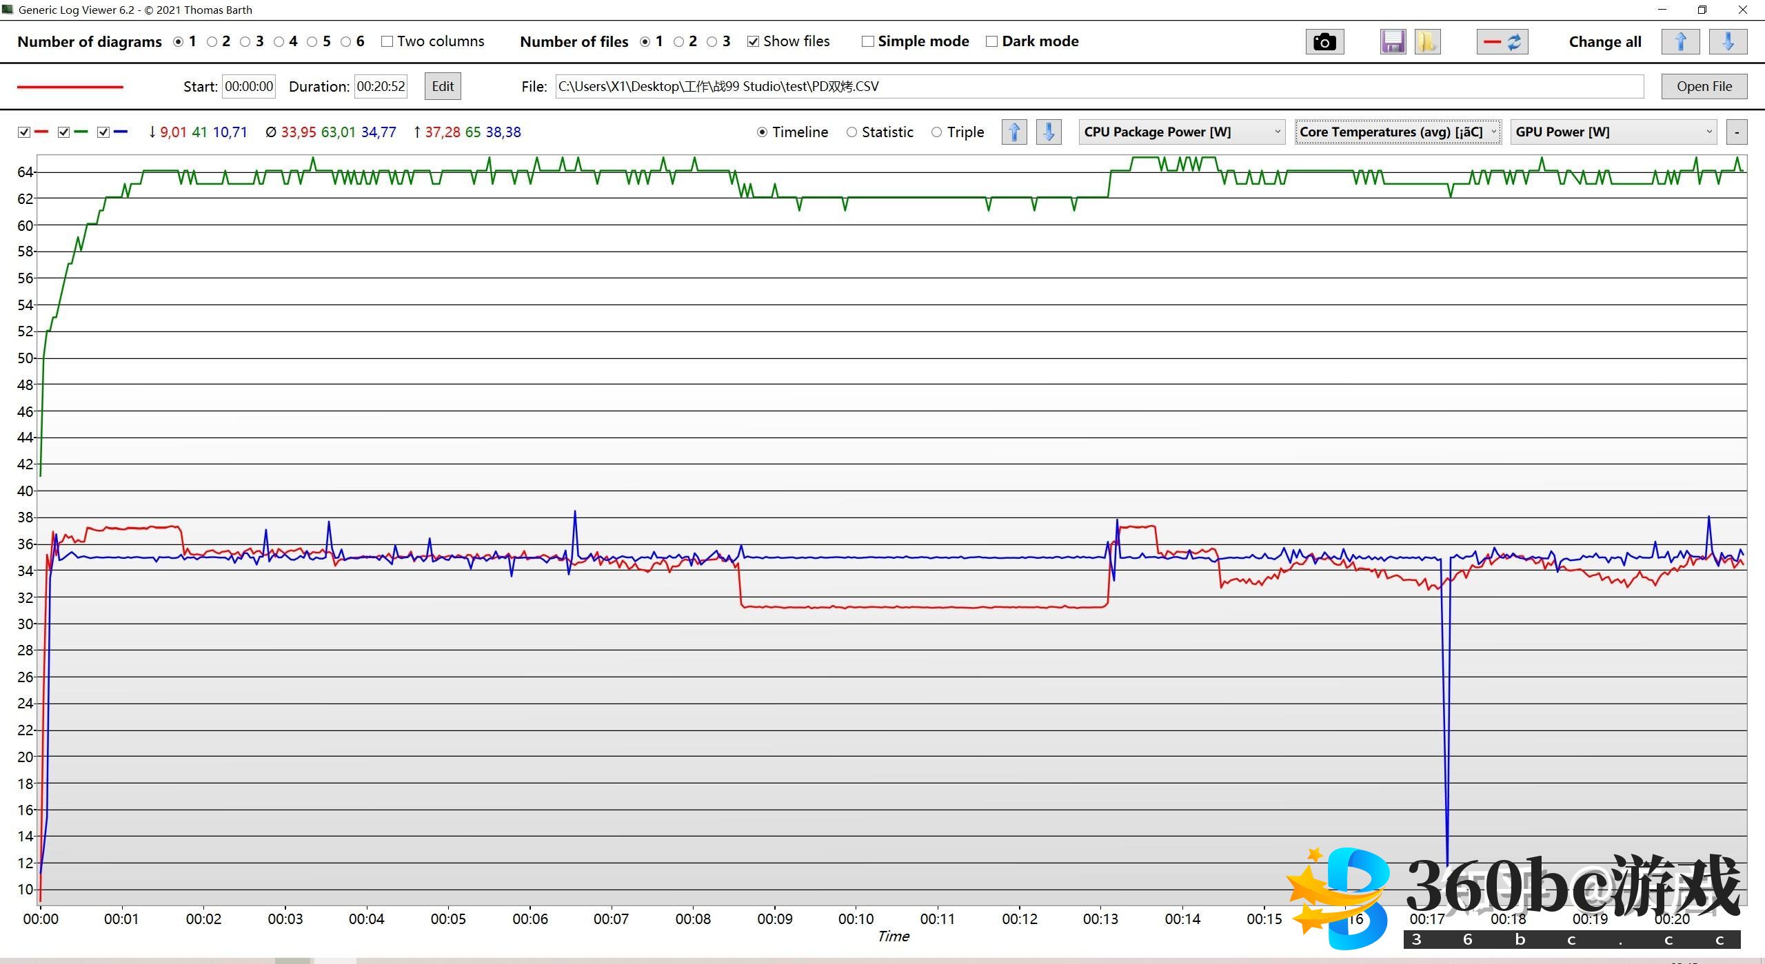The width and height of the screenshot is (1765, 964).
Task: Click the camera screenshot icon
Action: (1324, 42)
